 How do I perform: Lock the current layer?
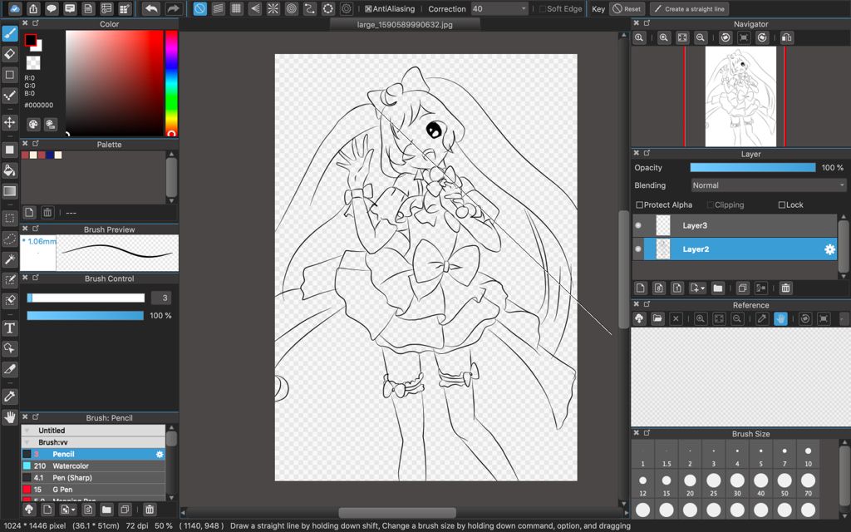781,204
